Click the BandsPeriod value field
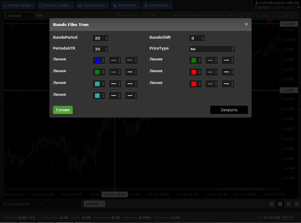The height and width of the screenshot is (223, 301). coord(101,38)
